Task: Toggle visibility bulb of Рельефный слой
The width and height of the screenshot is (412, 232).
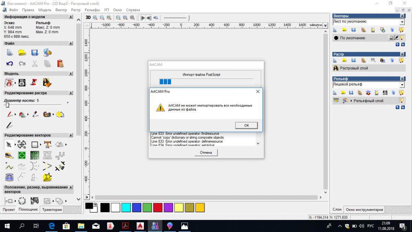Action: coord(401,100)
